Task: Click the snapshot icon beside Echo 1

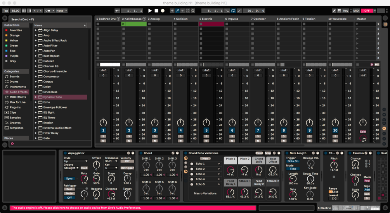Action: point(192,164)
